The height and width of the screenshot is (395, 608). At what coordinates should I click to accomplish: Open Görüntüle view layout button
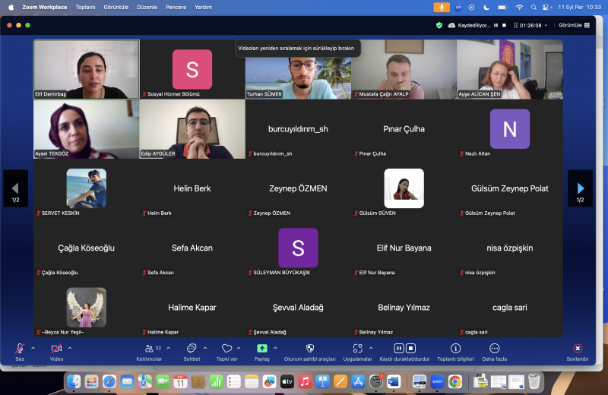tap(574, 25)
